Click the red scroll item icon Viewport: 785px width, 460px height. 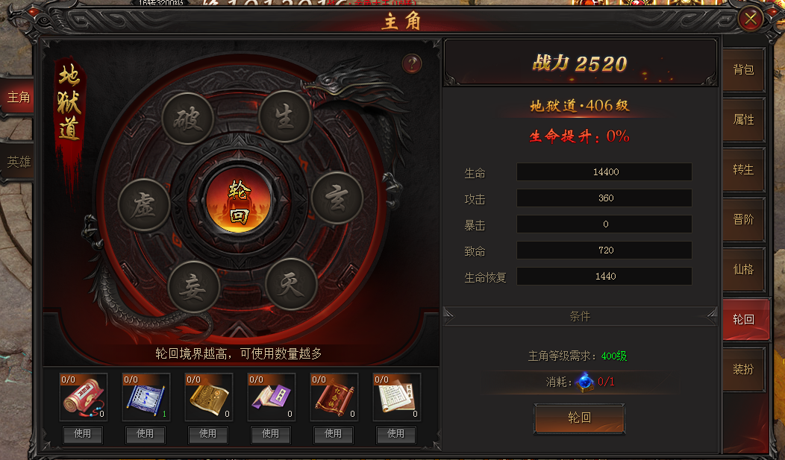83,397
